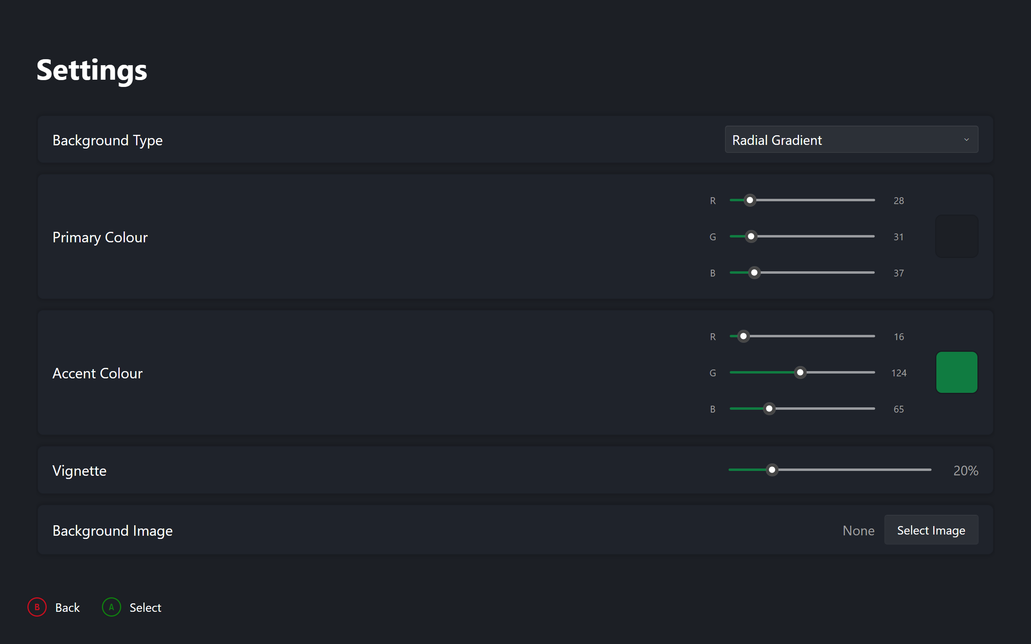Click the Primary Colour G slider
The height and width of the screenshot is (644, 1031).
[802, 236]
